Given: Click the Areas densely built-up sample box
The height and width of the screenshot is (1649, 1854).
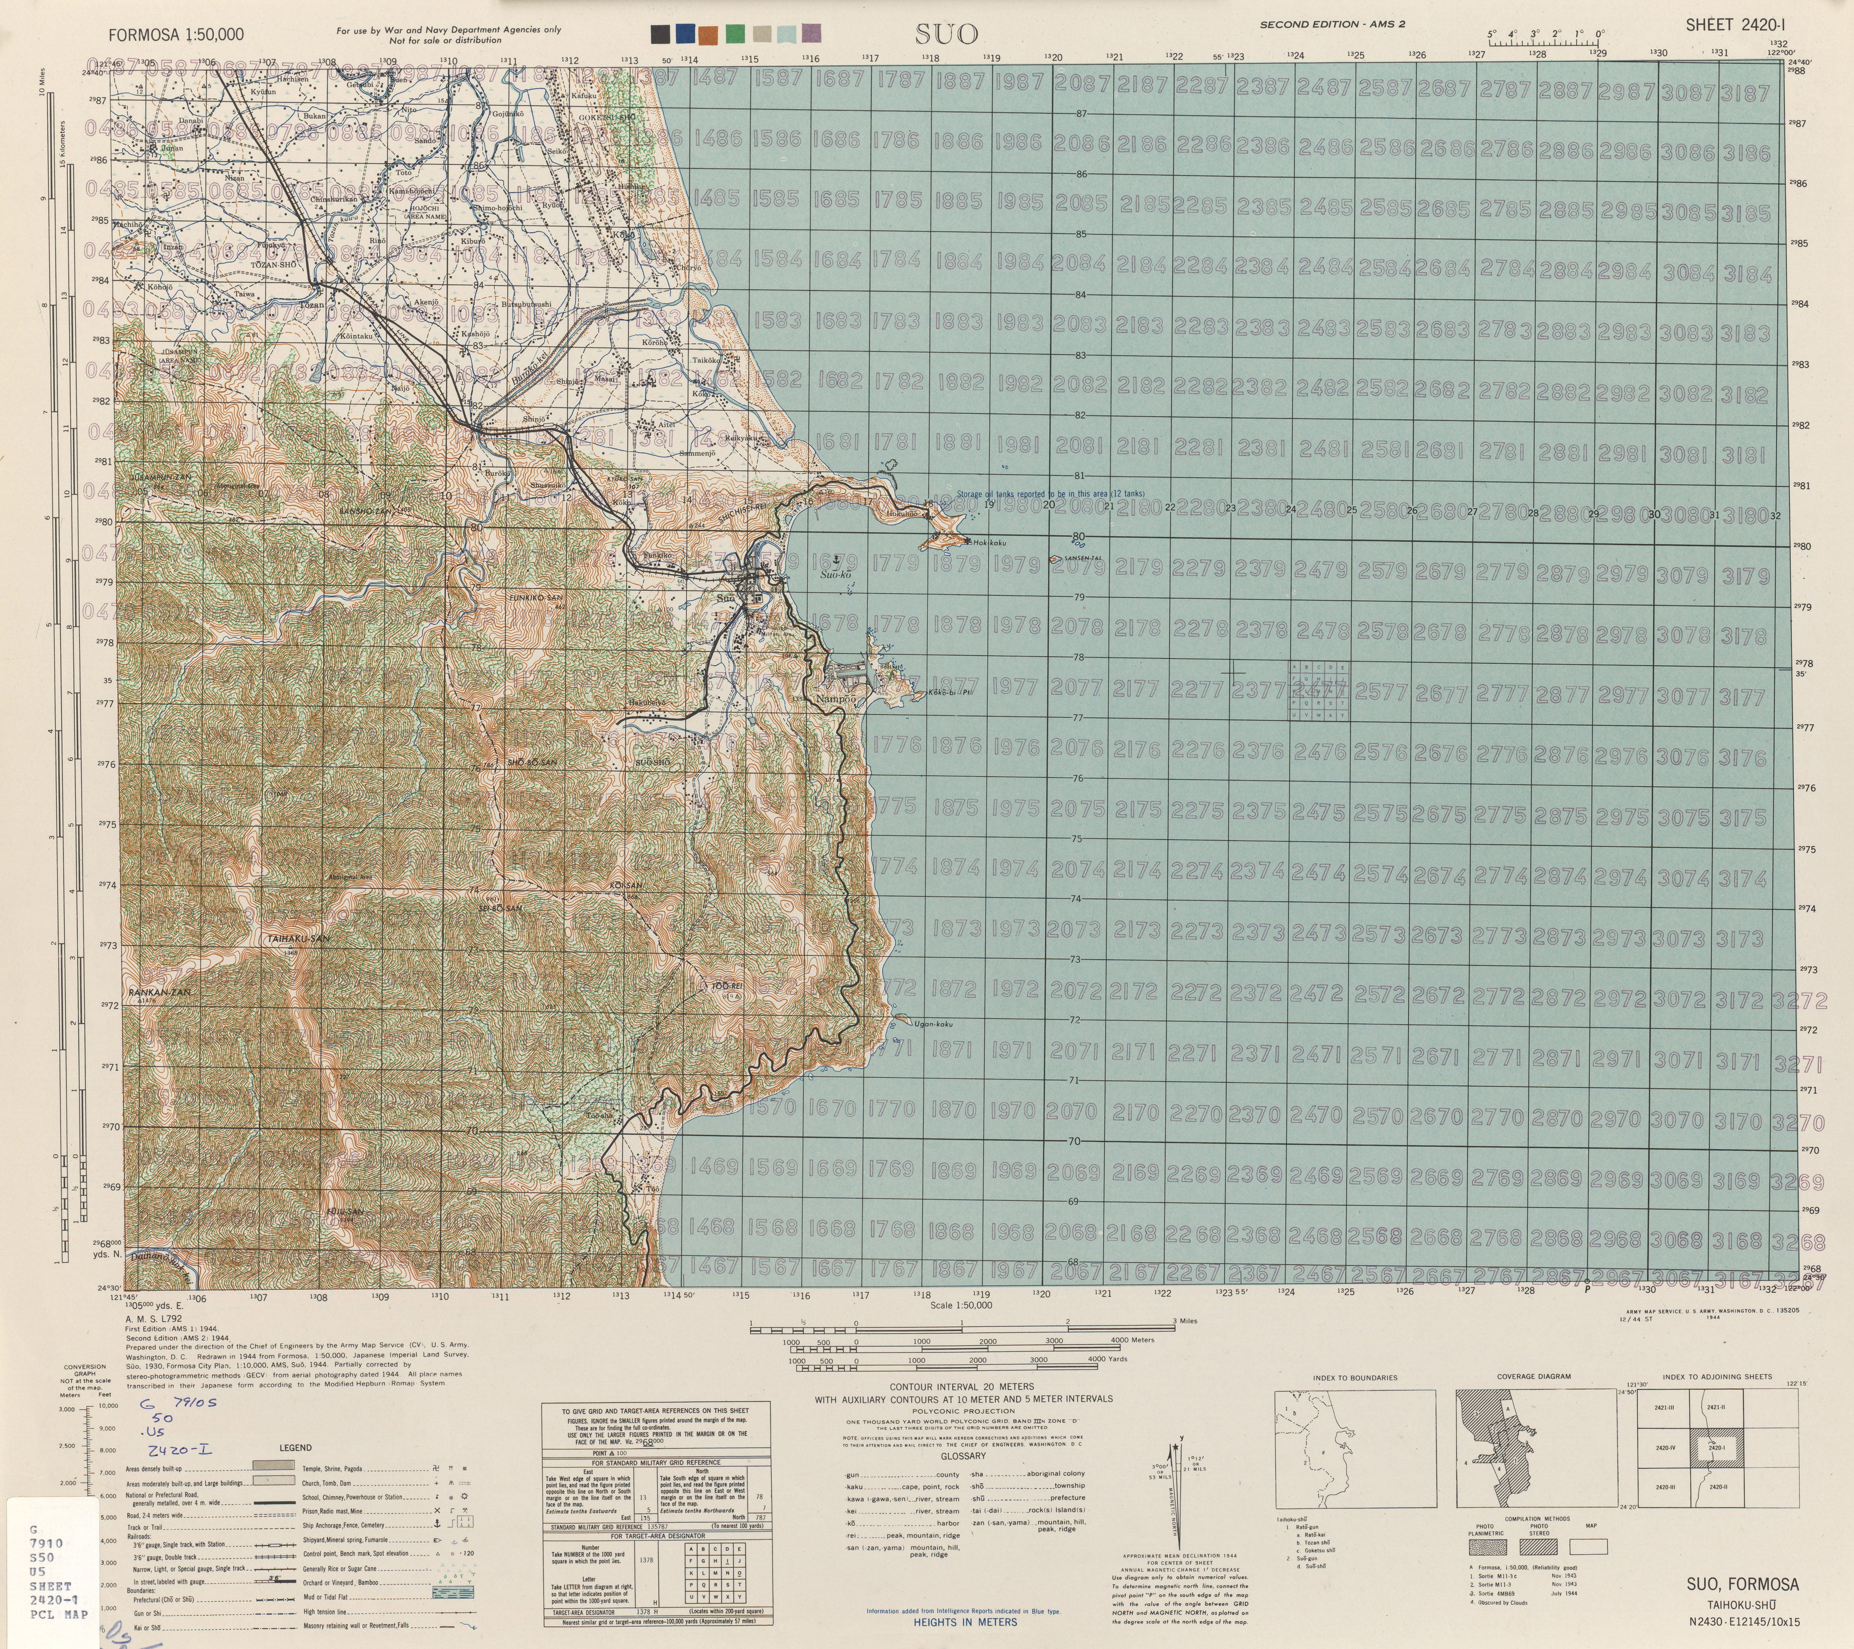Looking at the screenshot, I should [274, 1465].
